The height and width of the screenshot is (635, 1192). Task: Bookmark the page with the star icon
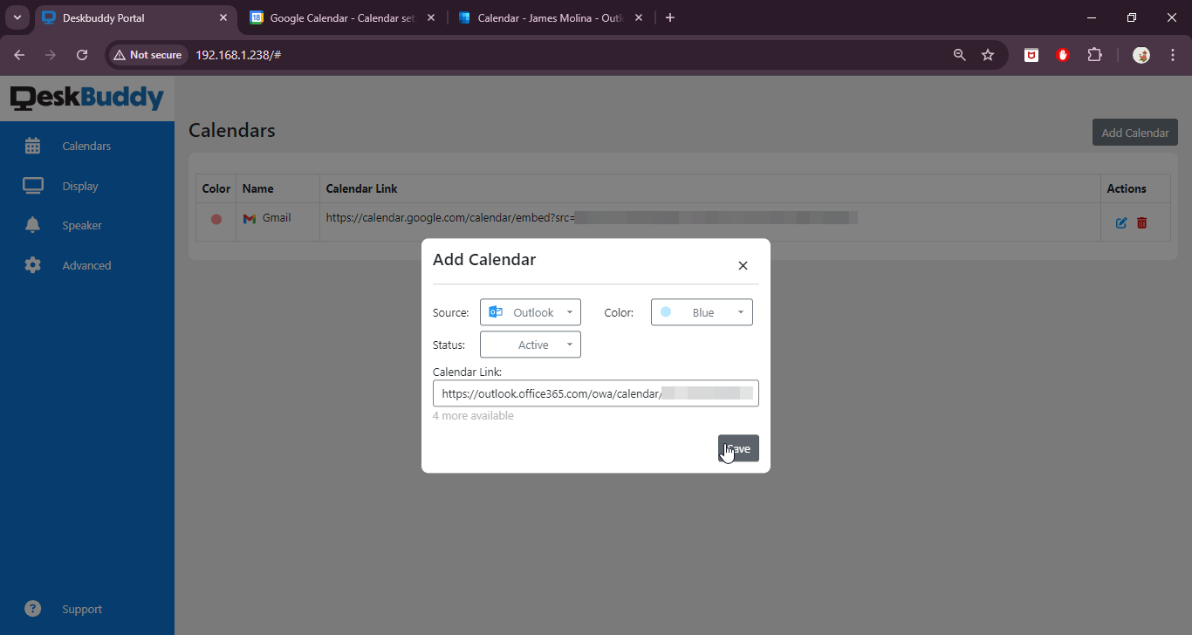coord(988,54)
